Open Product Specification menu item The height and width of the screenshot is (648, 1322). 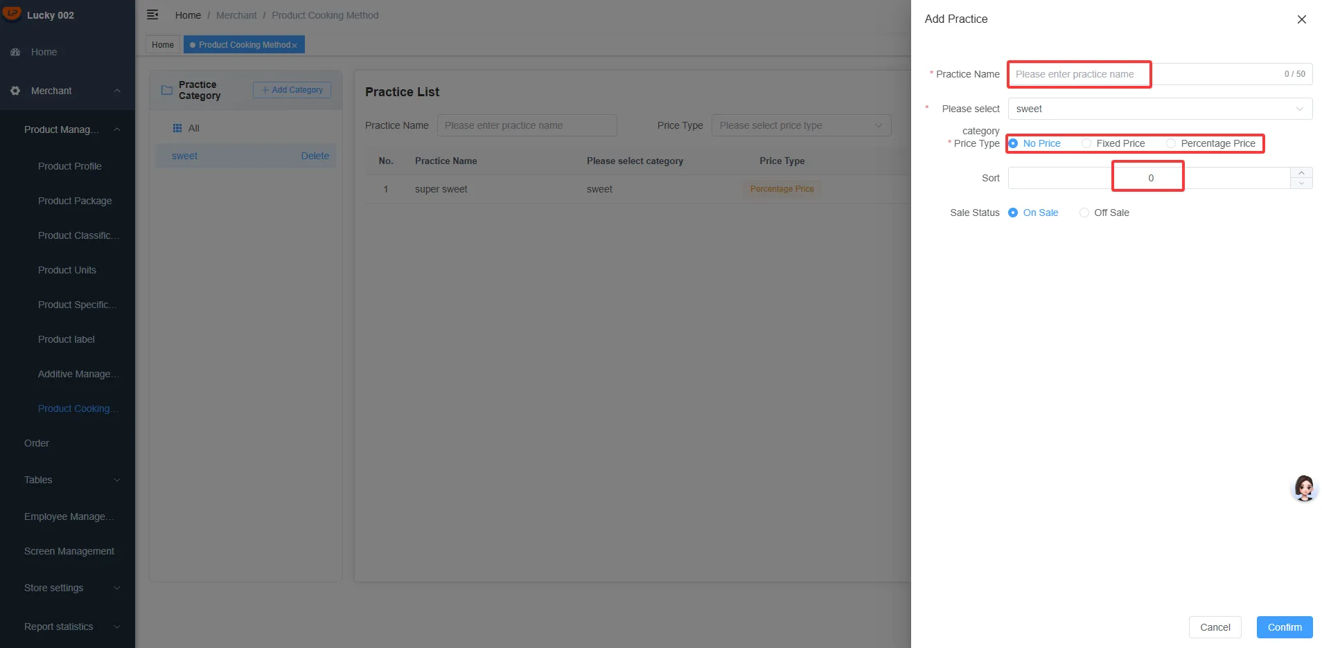(x=77, y=305)
